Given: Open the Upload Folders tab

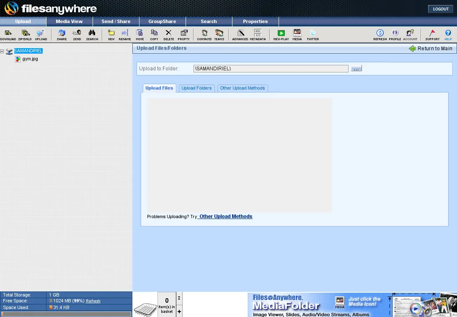Looking at the screenshot, I should [x=196, y=88].
